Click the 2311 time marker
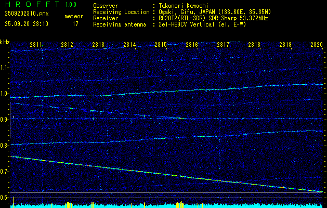This screenshot has width=327, height=208. point(36,45)
